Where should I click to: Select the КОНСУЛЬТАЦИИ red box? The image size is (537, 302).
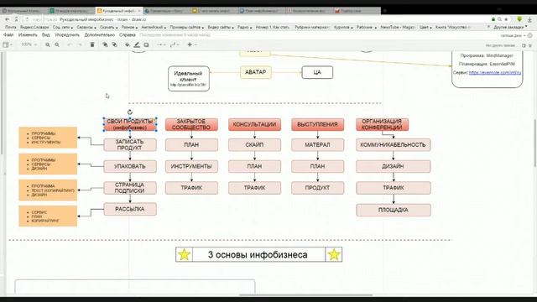(x=254, y=124)
